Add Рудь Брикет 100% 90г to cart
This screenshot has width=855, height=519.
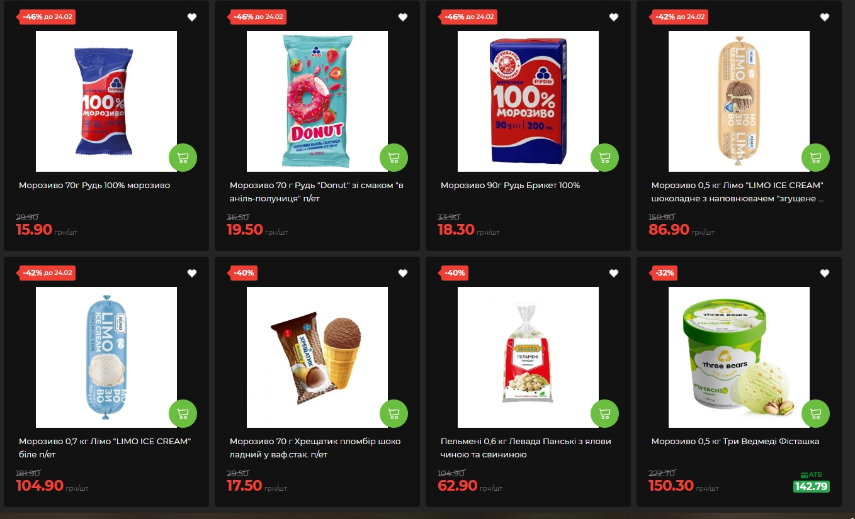tap(604, 158)
